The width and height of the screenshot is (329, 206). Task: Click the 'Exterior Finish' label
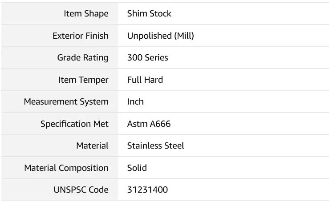click(x=80, y=36)
